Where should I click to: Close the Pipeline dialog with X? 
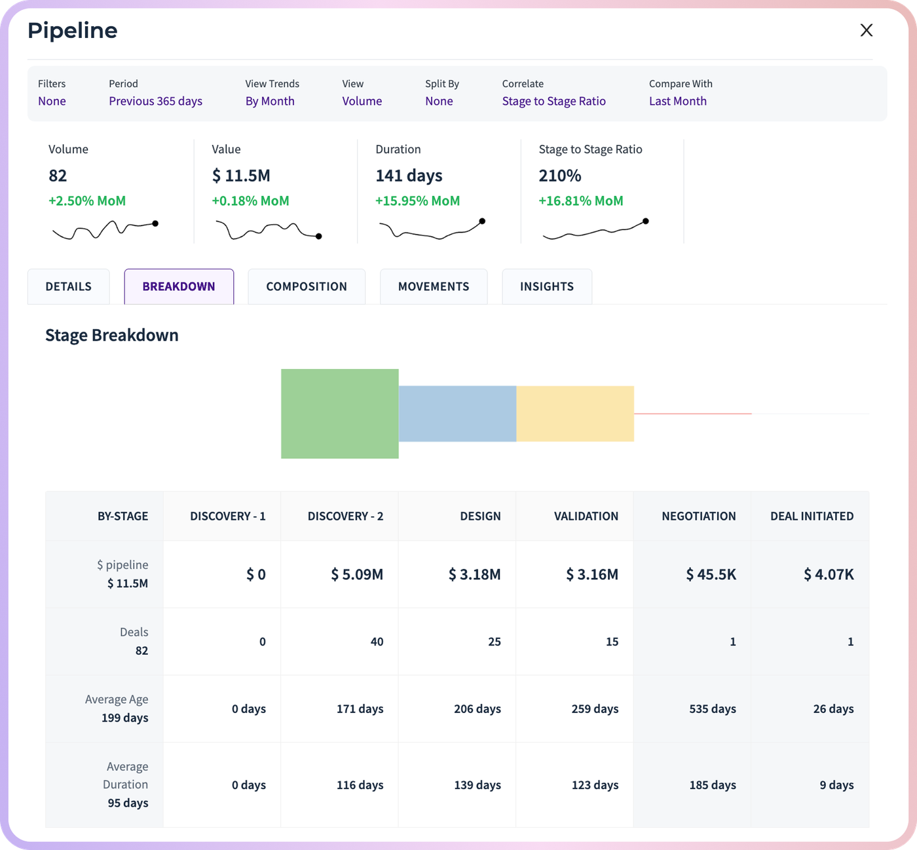(x=866, y=30)
